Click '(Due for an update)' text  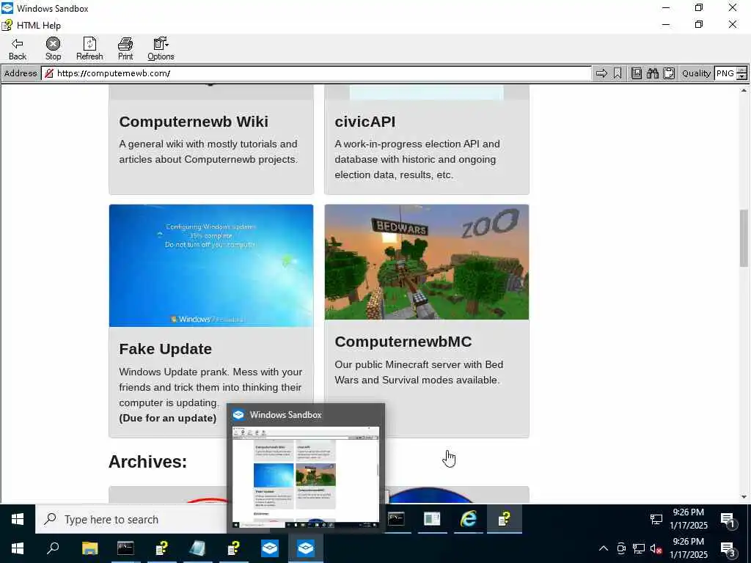[168, 418]
